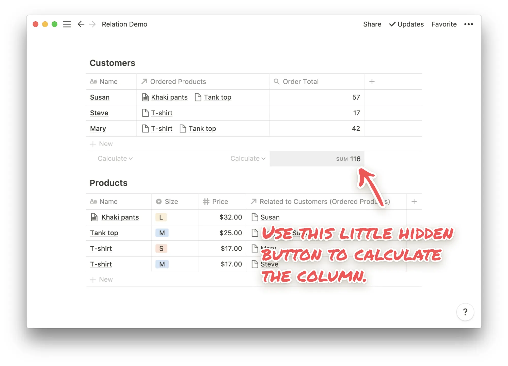Expand Calculate under Ordered Products column
Image resolution: width=508 pixels, height=366 pixels.
pyautogui.click(x=248, y=159)
